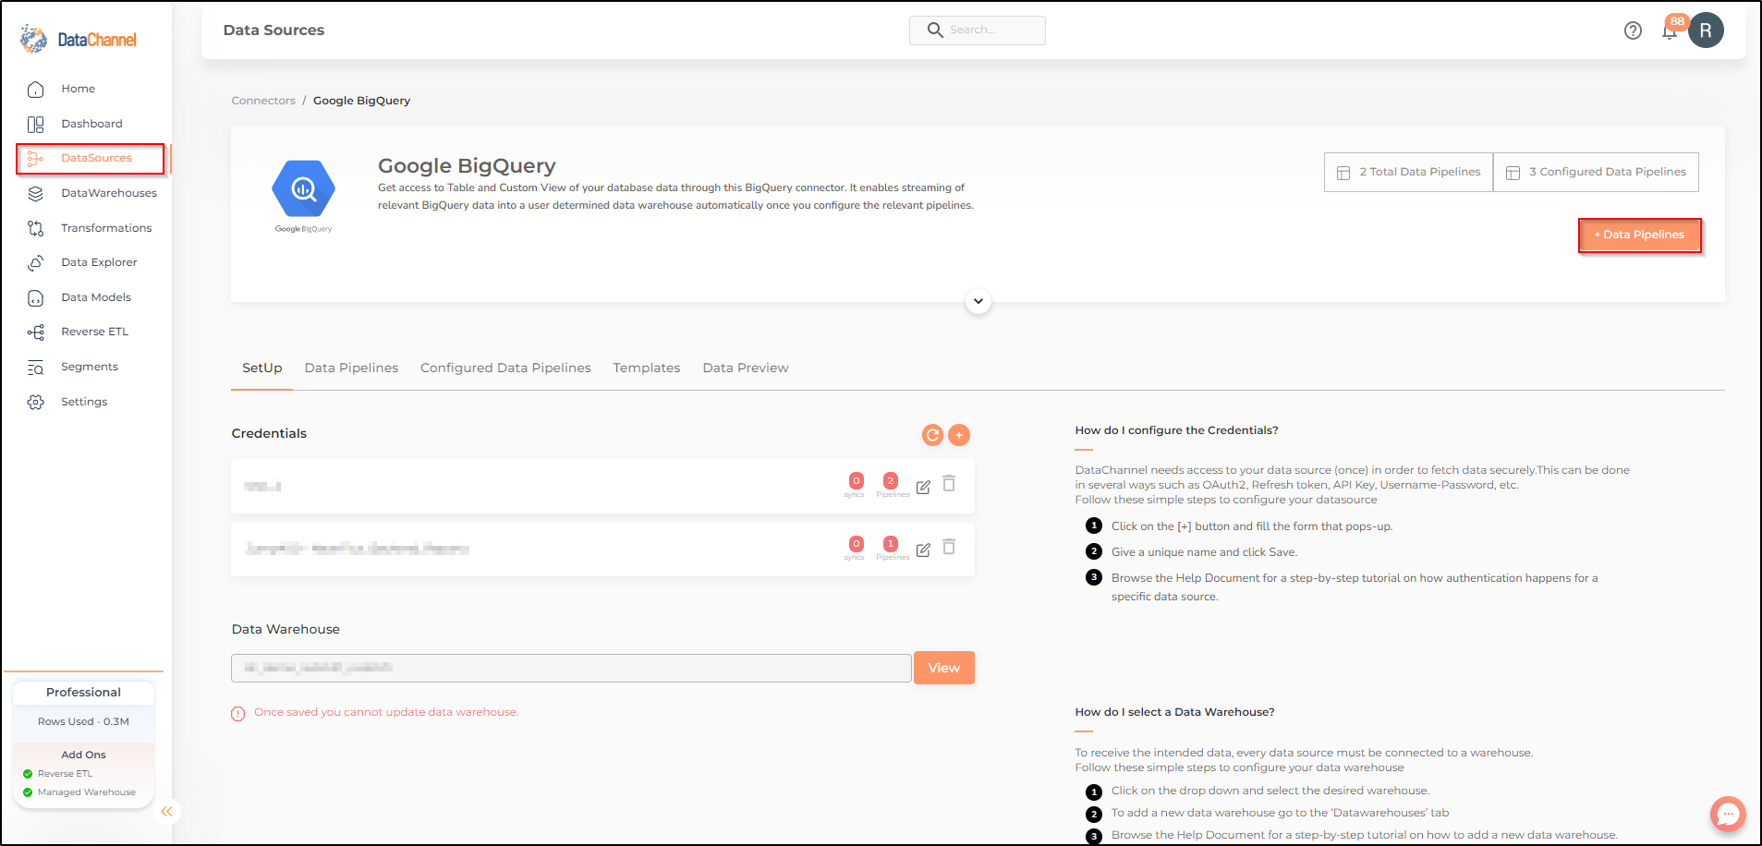This screenshot has height=846, width=1762.
Task: Click the Data Warehouse name field
Action: pyautogui.click(x=571, y=668)
